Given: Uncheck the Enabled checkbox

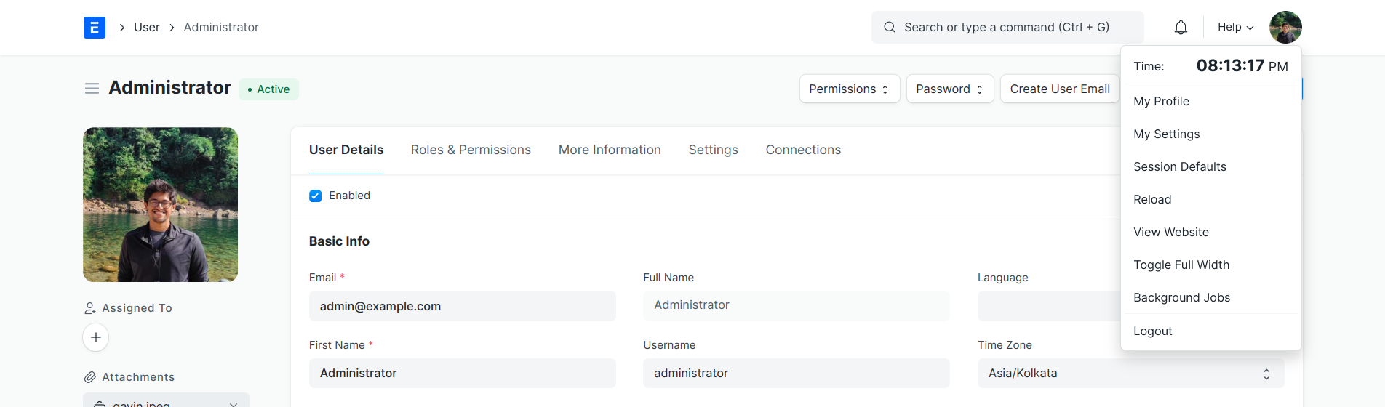Looking at the screenshot, I should pos(315,196).
